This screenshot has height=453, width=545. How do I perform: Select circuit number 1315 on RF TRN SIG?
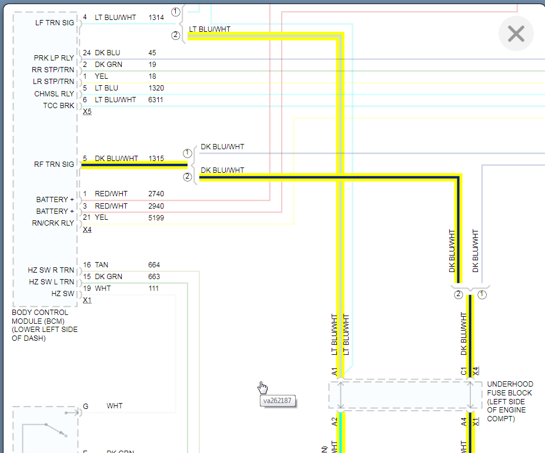pyautogui.click(x=156, y=159)
